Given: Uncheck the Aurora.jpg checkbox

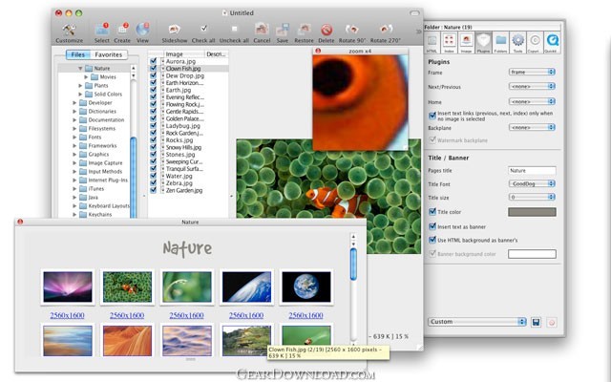Looking at the screenshot, I should click(x=154, y=61).
